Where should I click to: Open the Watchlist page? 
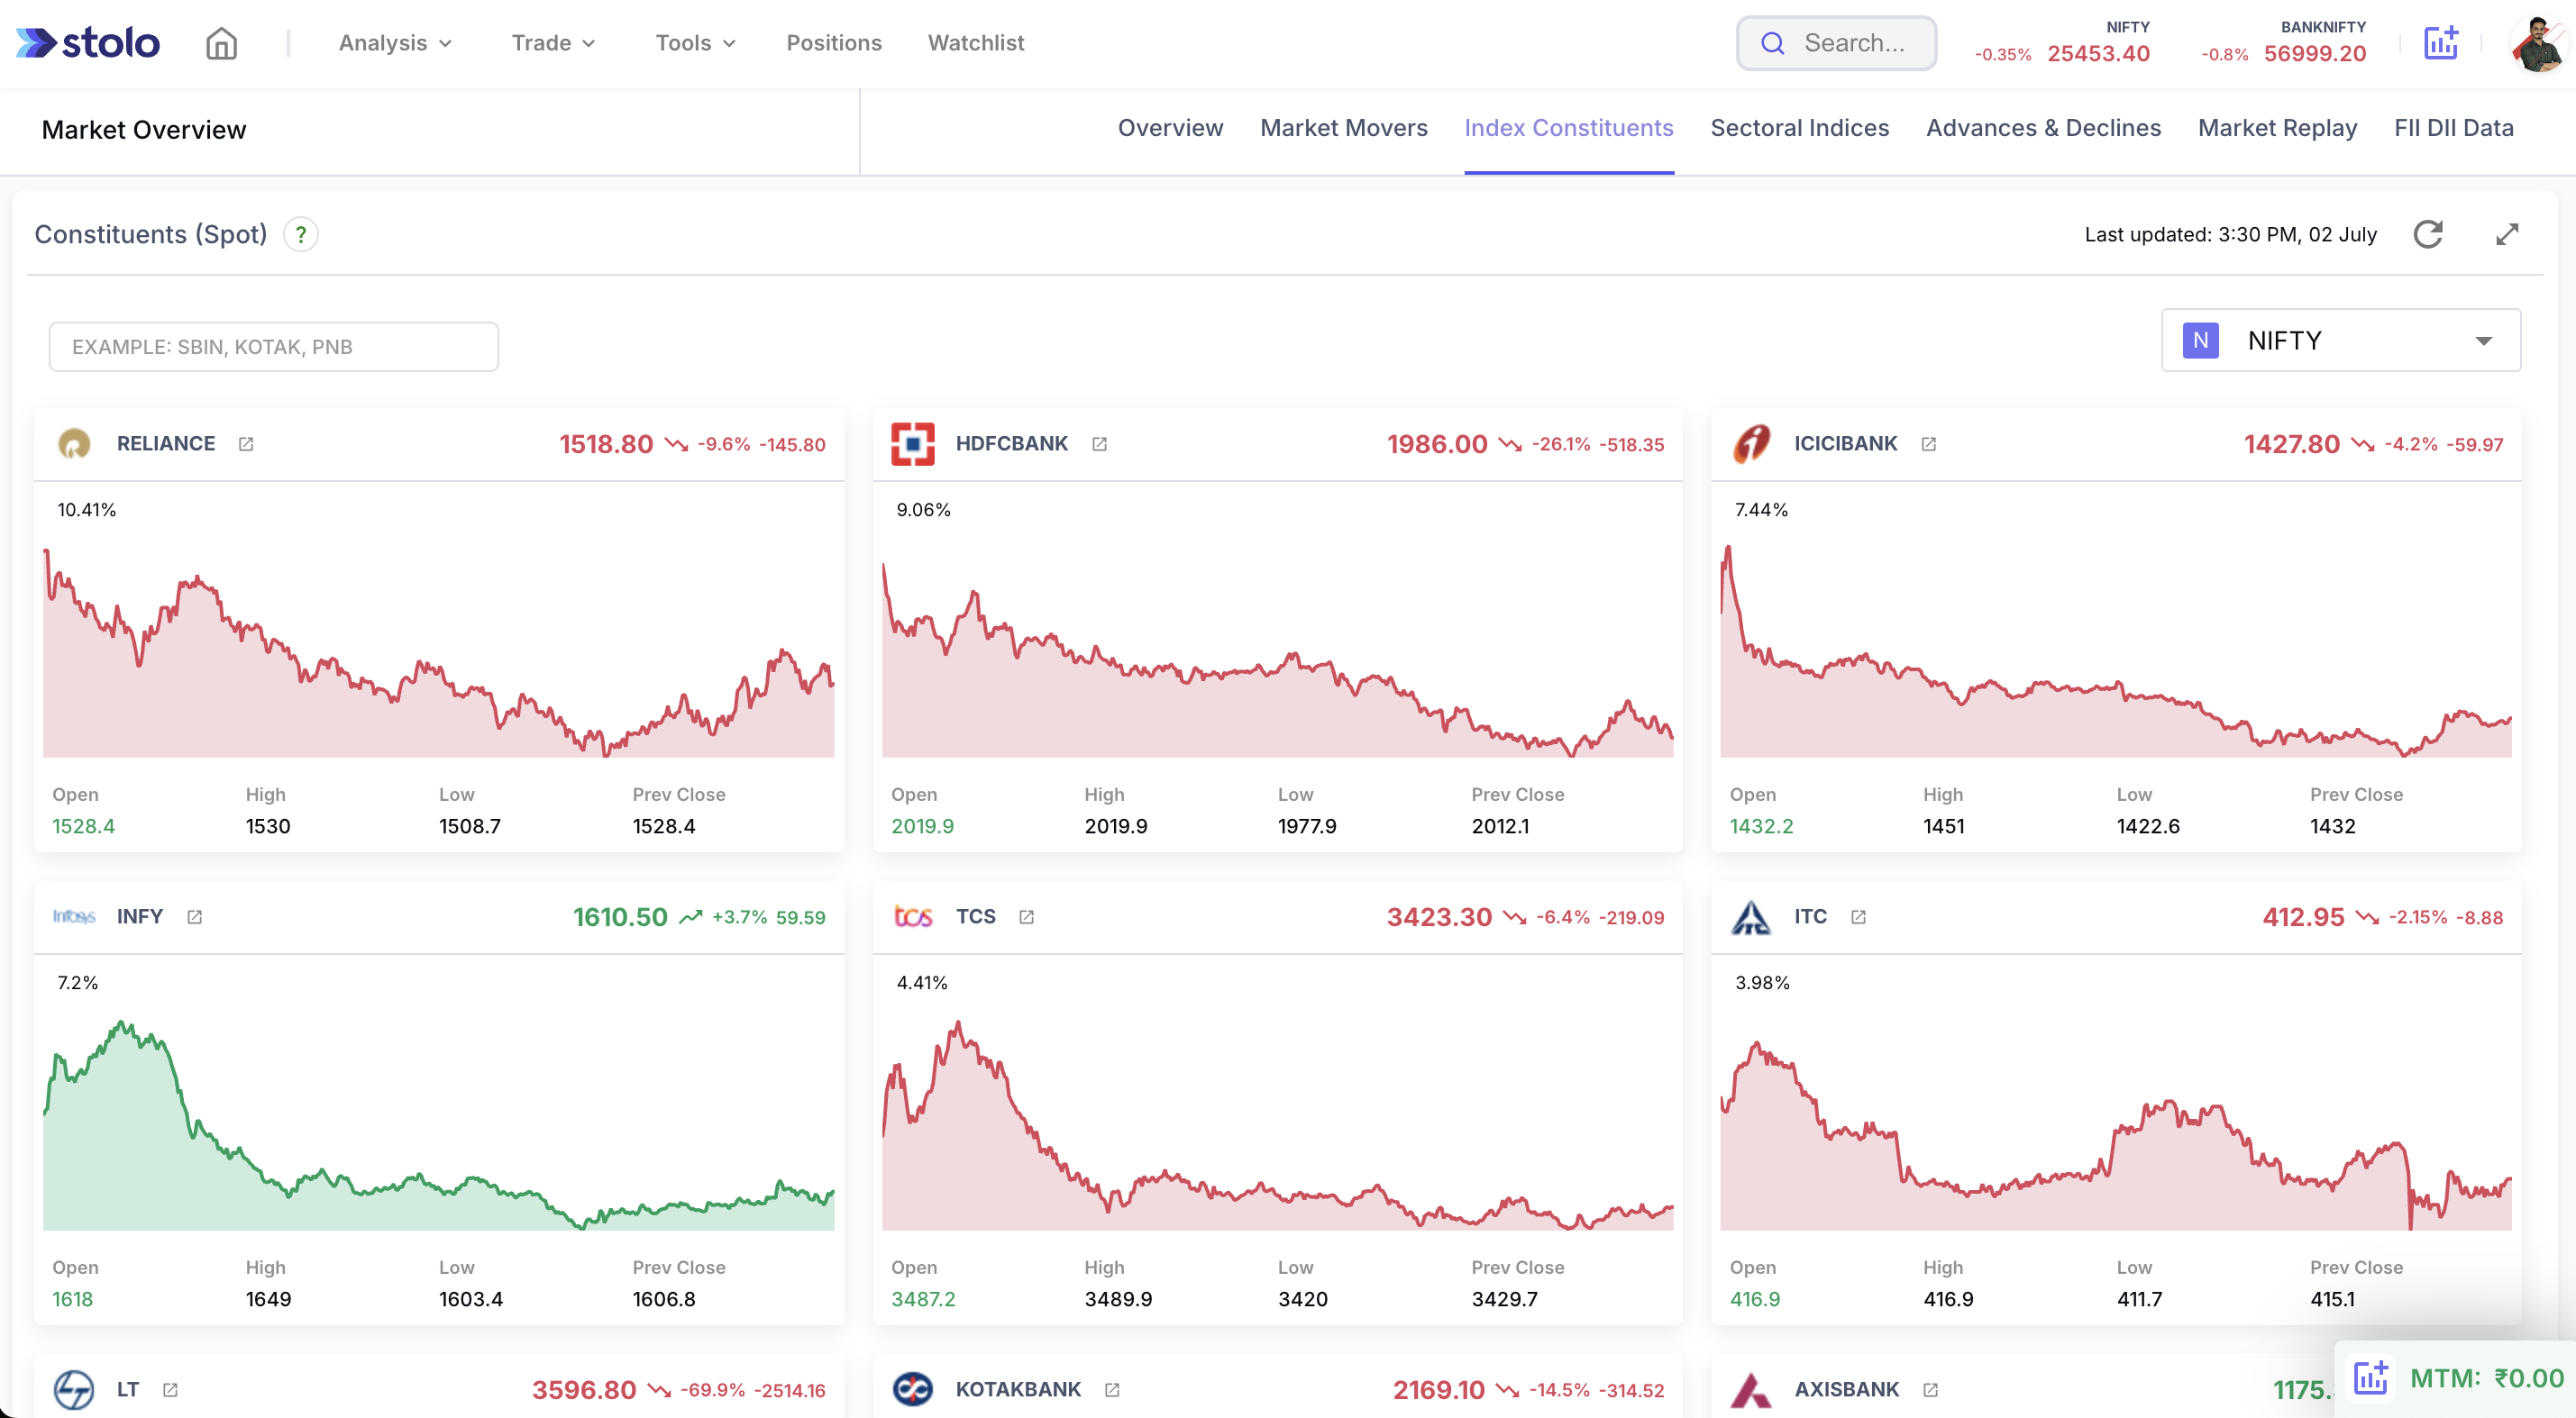[976, 43]
